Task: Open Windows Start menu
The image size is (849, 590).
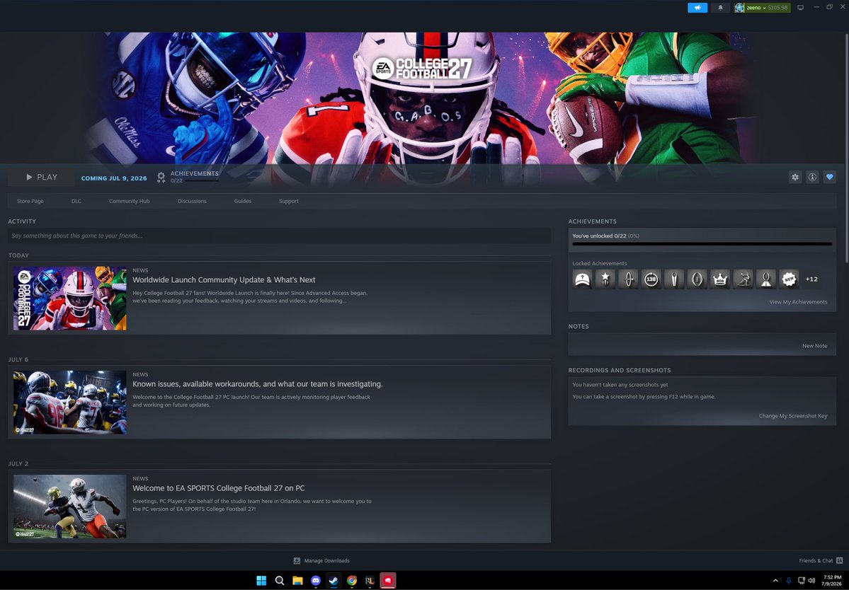Action: pos(261,580)
